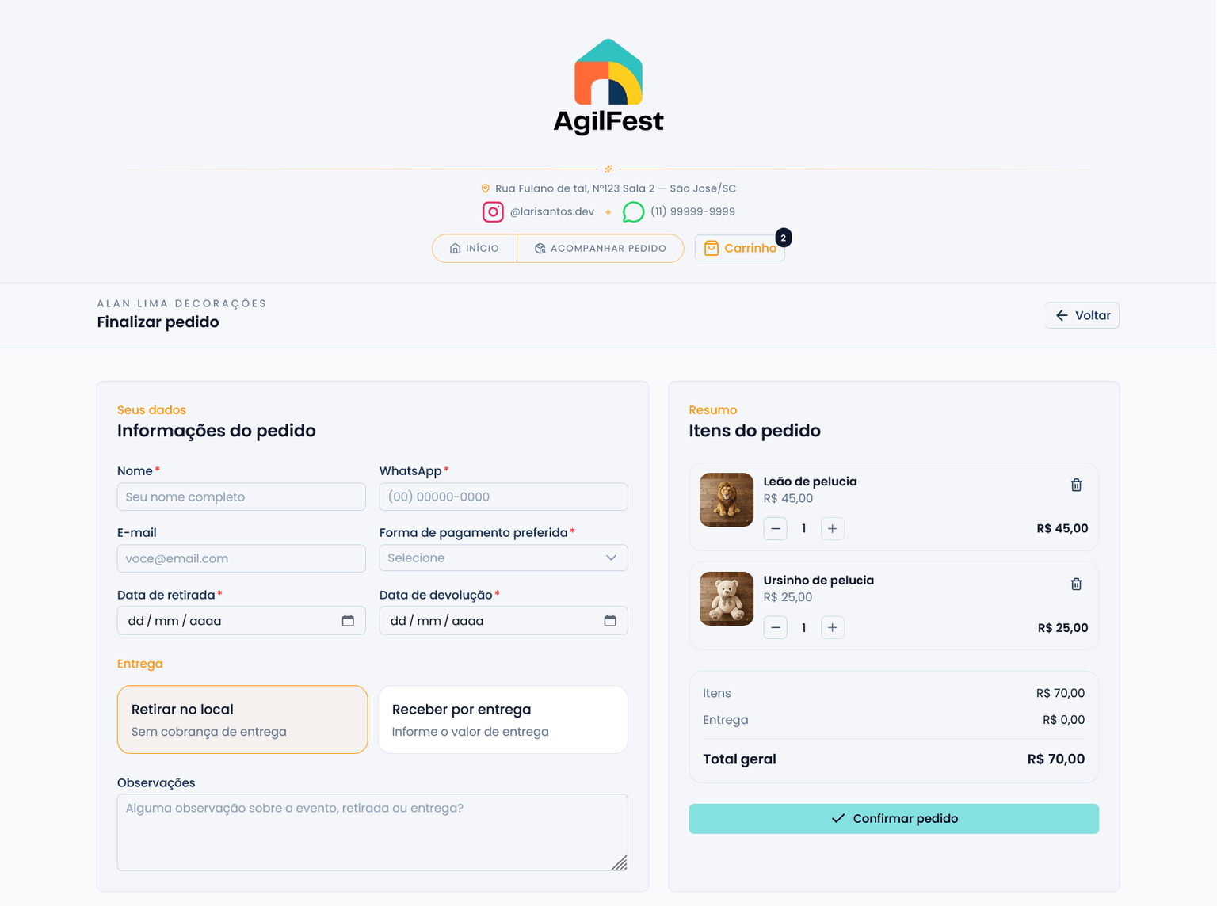The width and height of the screenshot is (1217, 906).
Task: Select Retirar no local delivery option
Action: [x=242, y=719]
